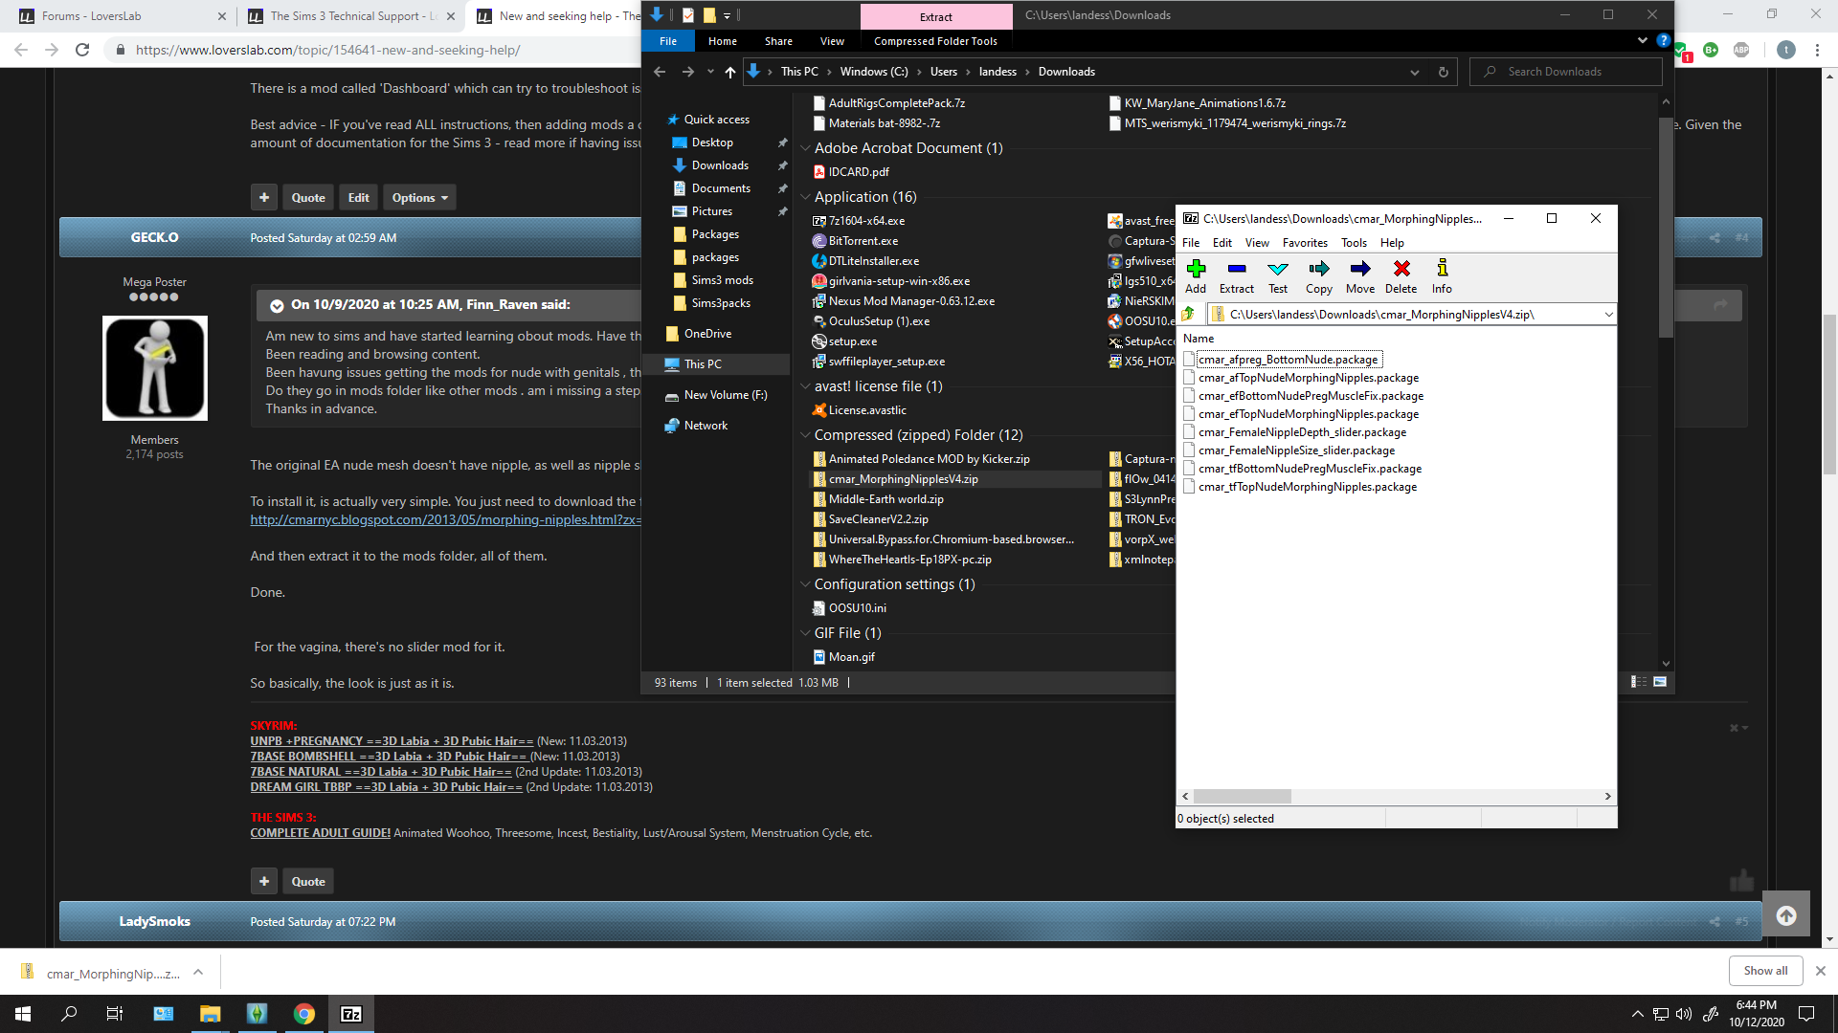Open Task View on the taskbar
1838x1033 pixels.
(x=115, y=1014)
